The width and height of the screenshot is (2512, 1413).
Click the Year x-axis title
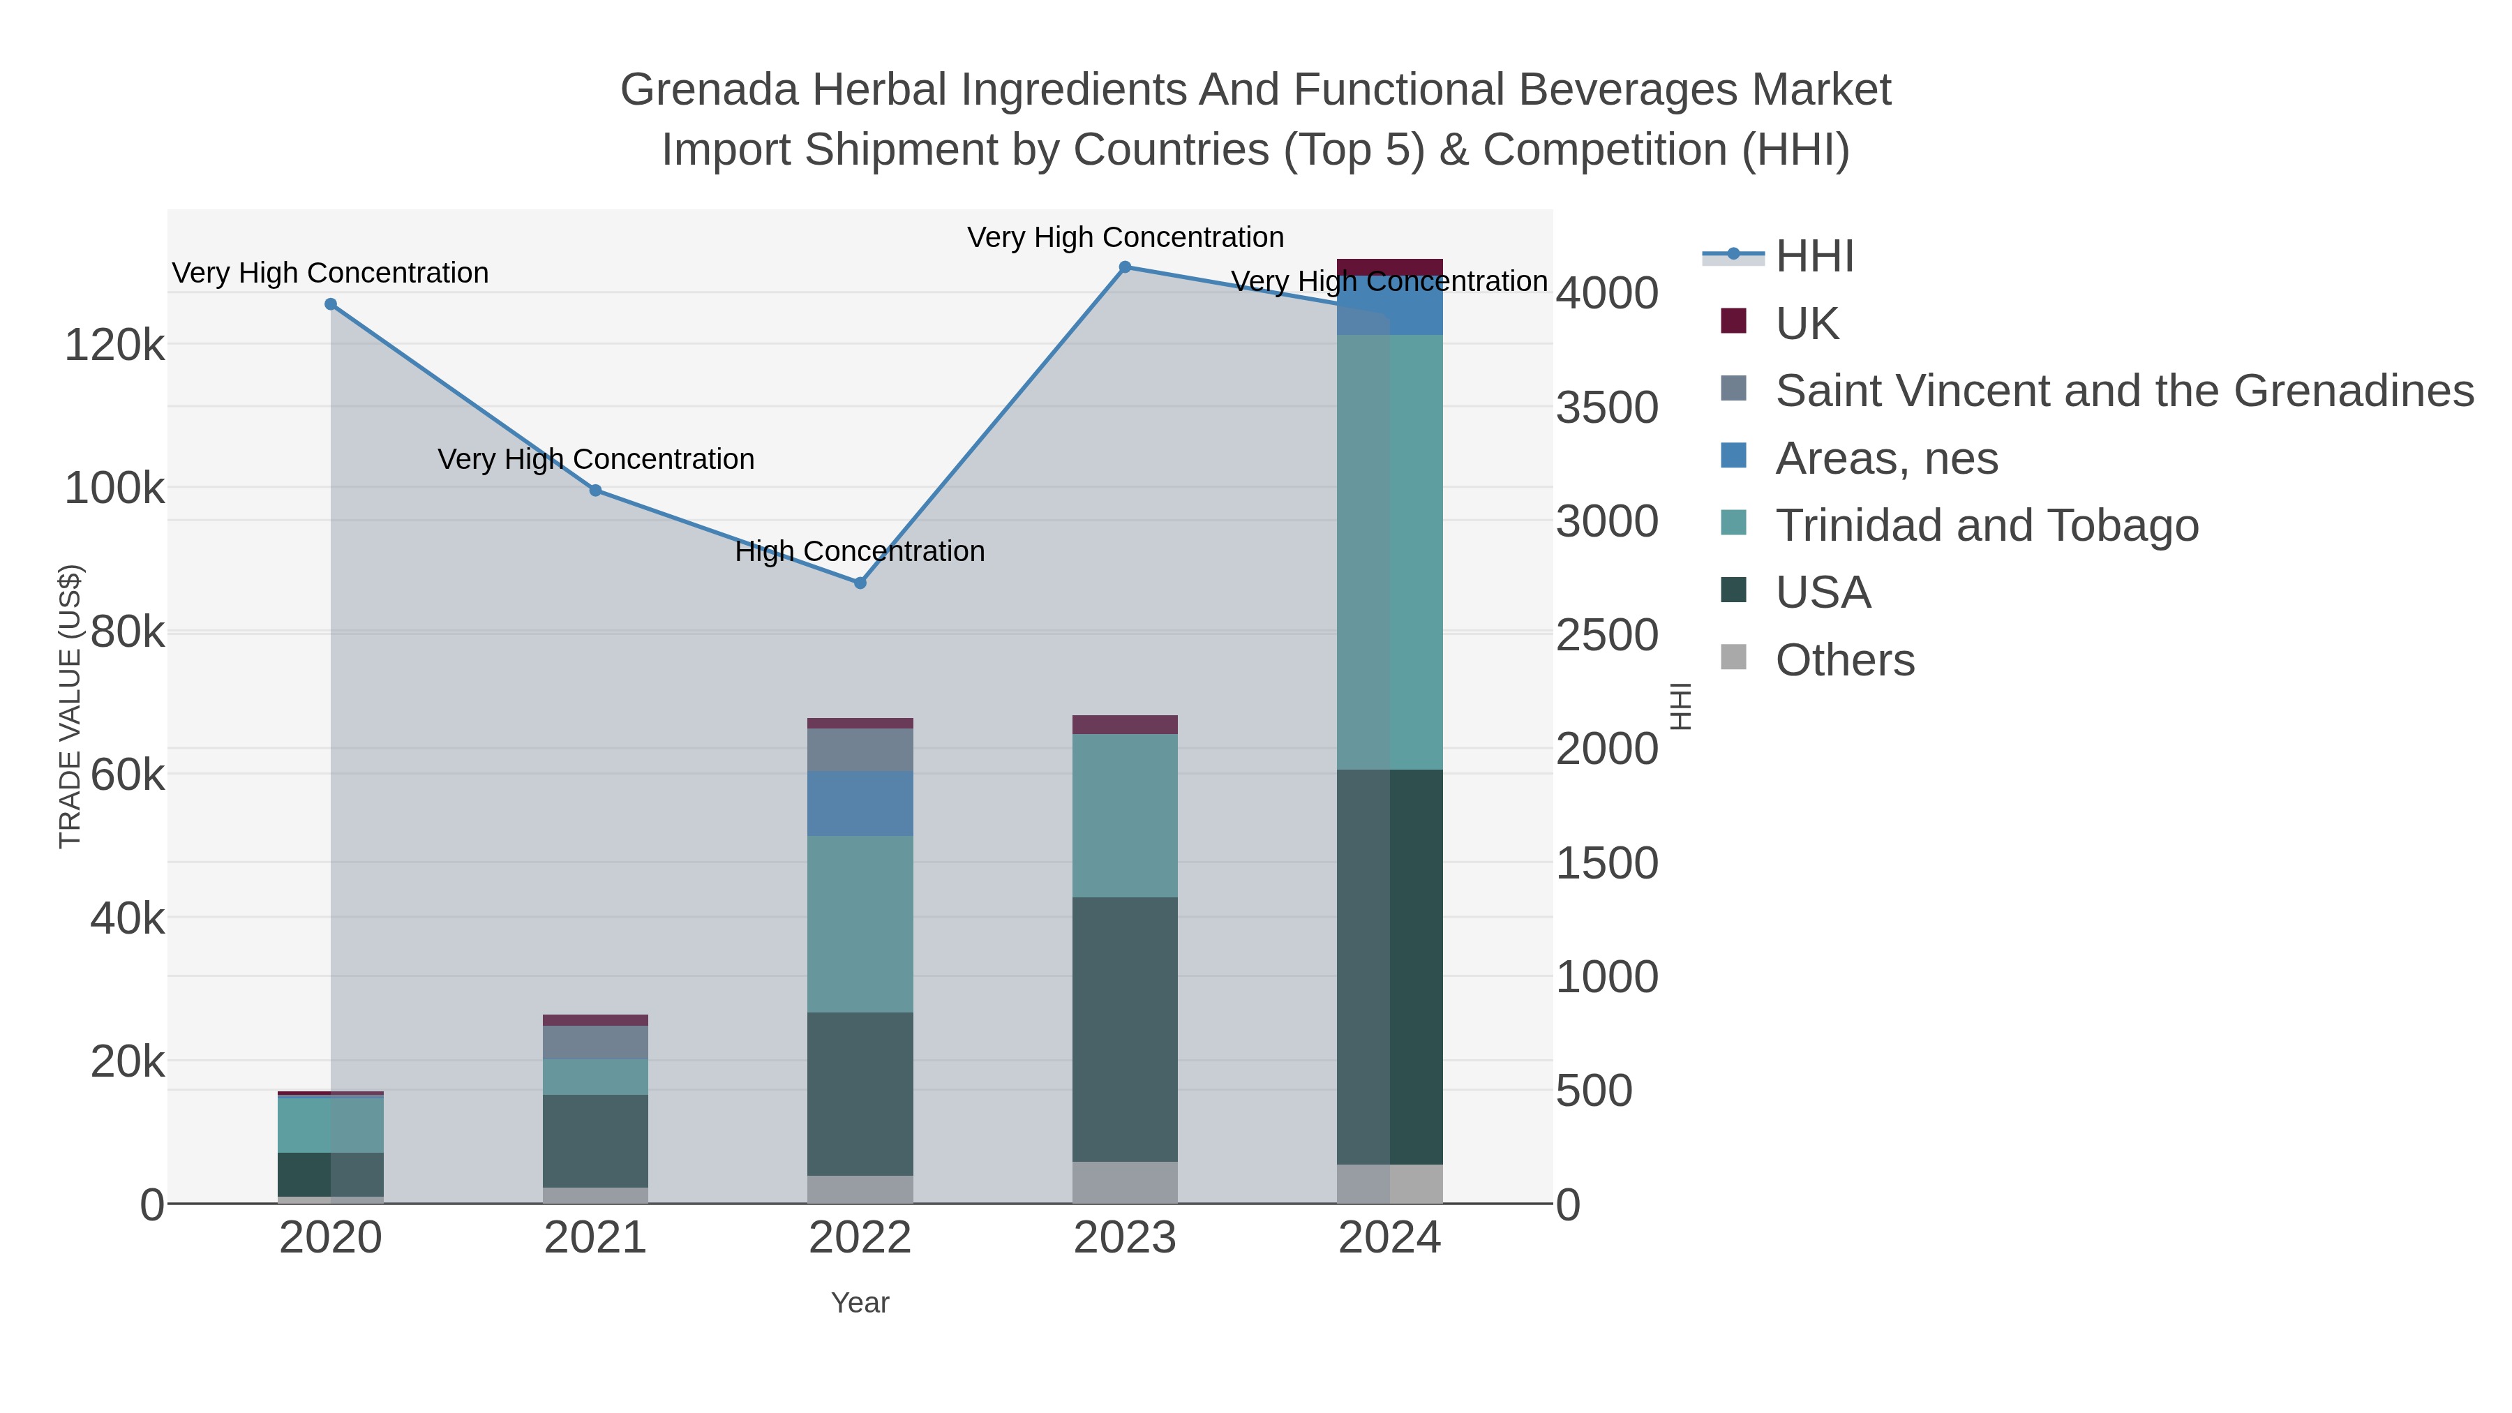860,1303
